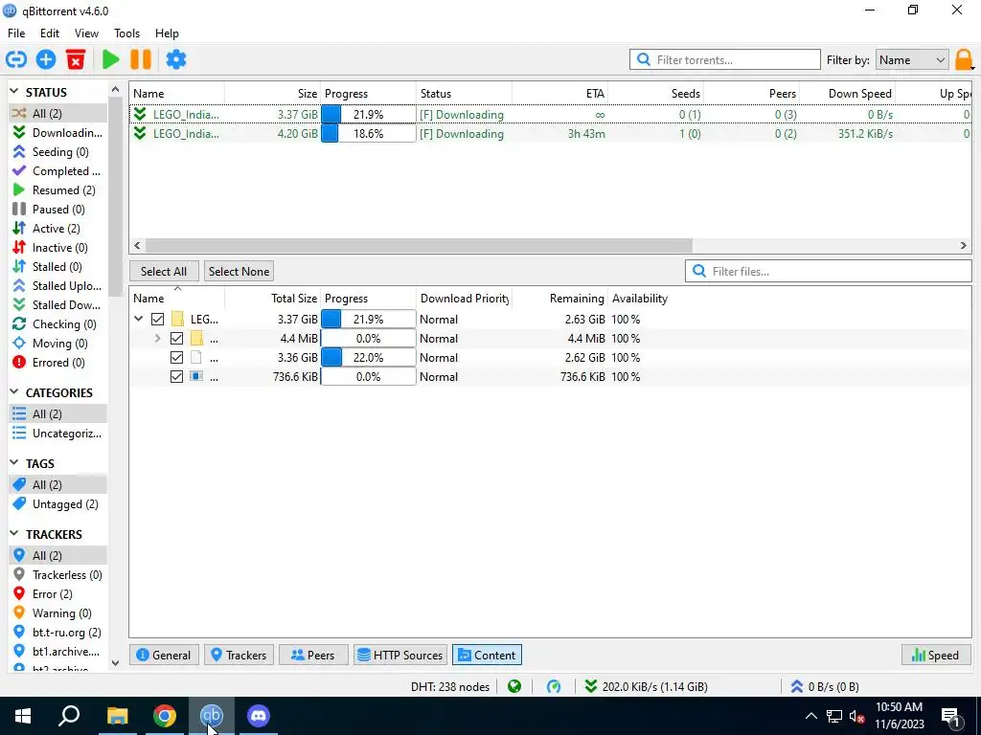This screenshot has height=735, width=981.
Task: Click the torrent list horizontal scrollbar
Action: click(419, 246)
